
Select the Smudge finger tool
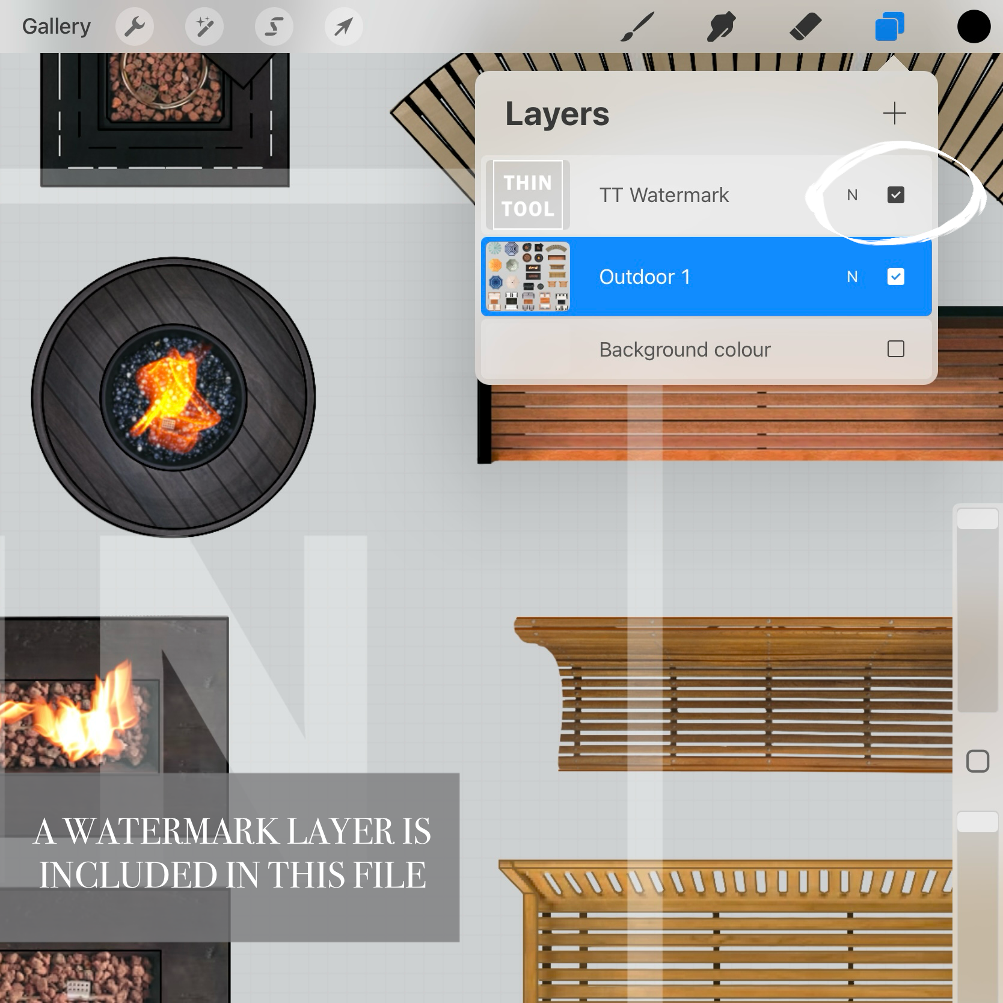[722, 27]
